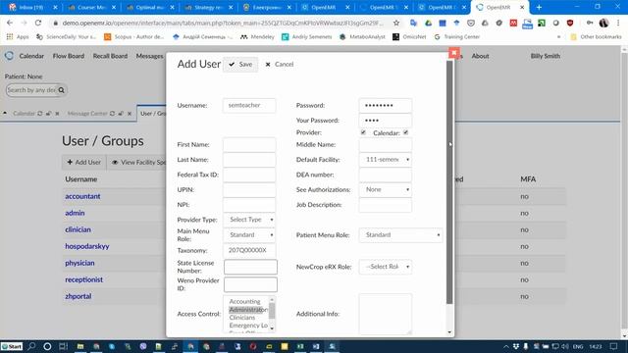Viewport: 628px width, 353px height.
Task: Select Administrators in Access Control list
Action: click(x=248, y=310)
